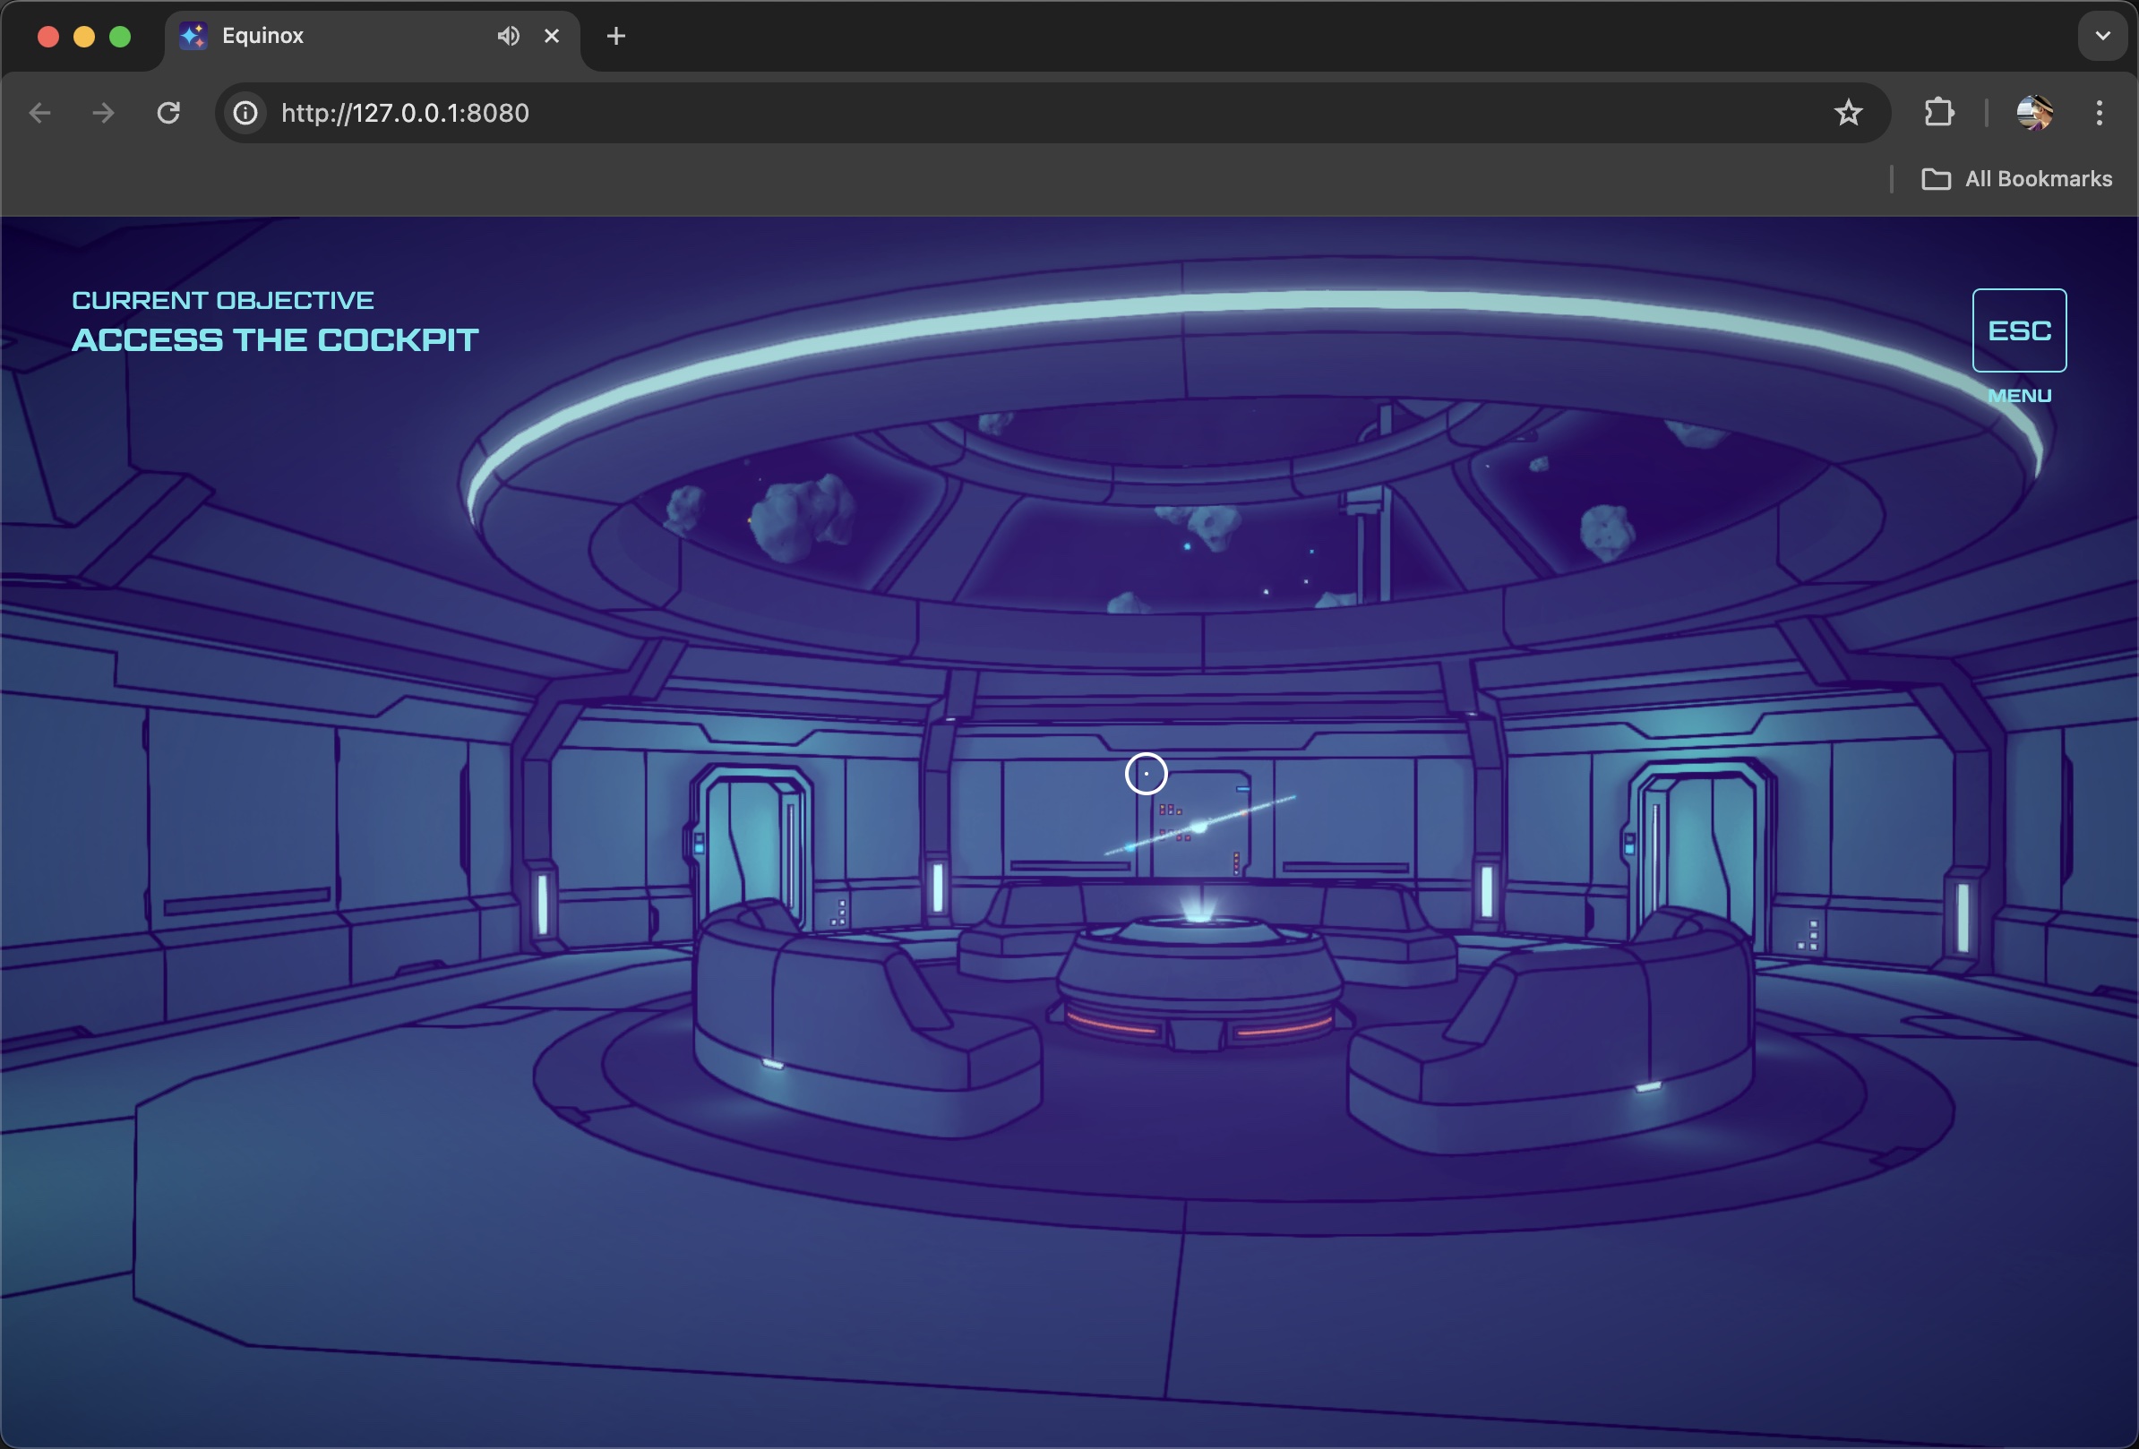Click the browser back arrow
The image size is (2139, 1449).
tap(39, 113)
